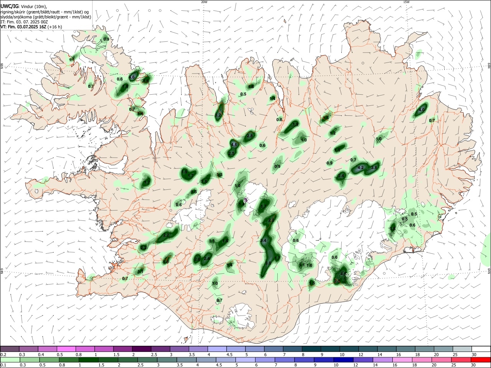Click the 3.8 precipitation value beside 4.2
Image resolution: width=491 pixels, height=368 pixels.
[375, 168]
